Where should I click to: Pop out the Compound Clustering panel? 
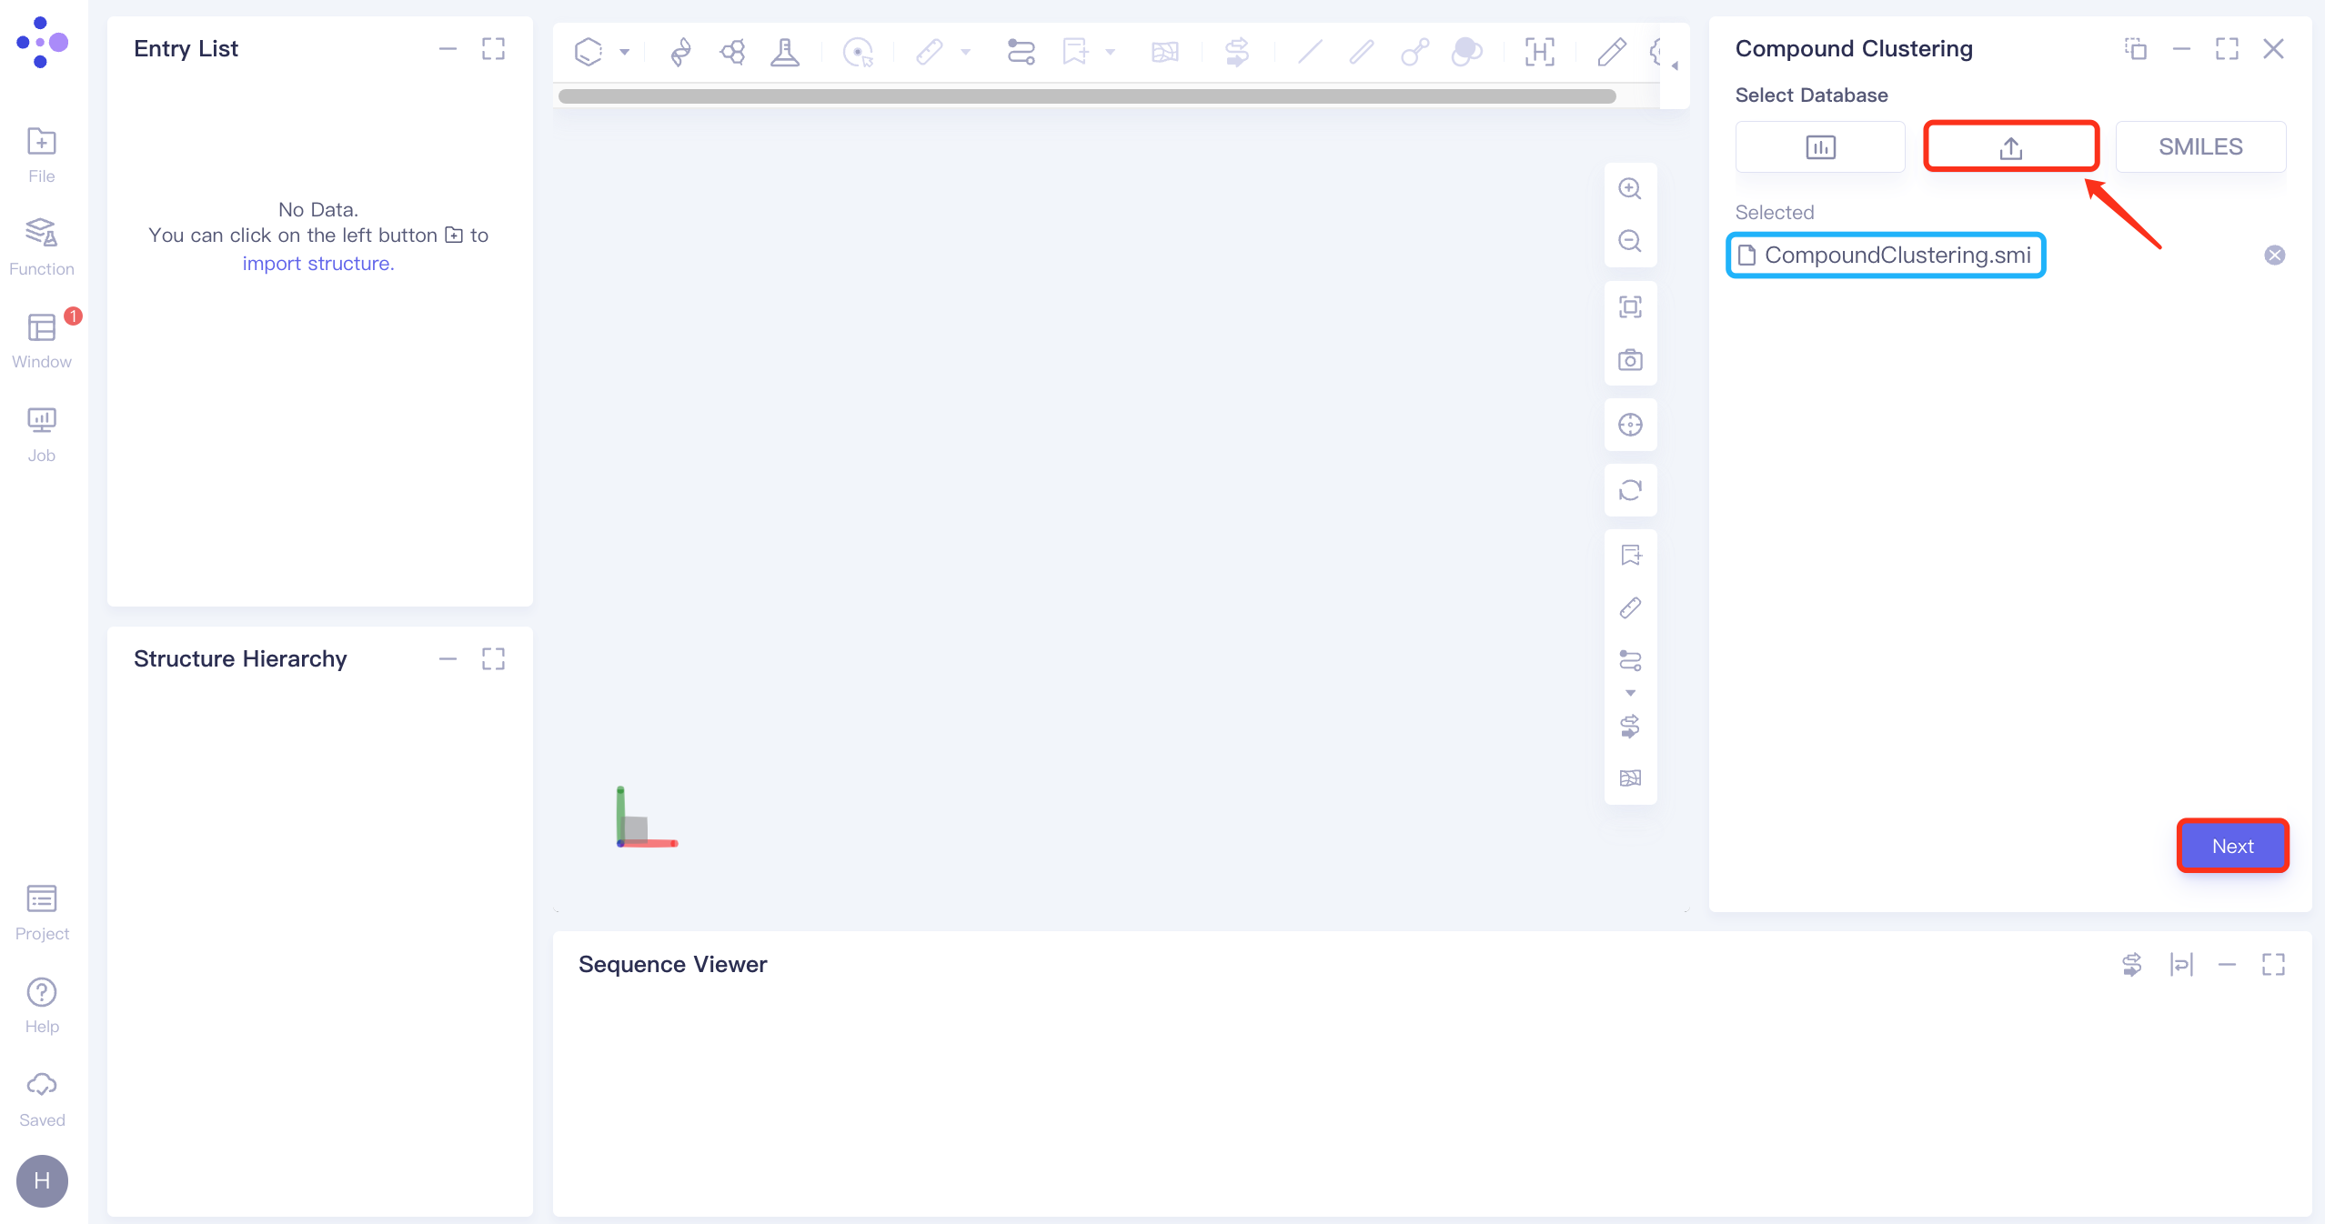[2136, 49]
